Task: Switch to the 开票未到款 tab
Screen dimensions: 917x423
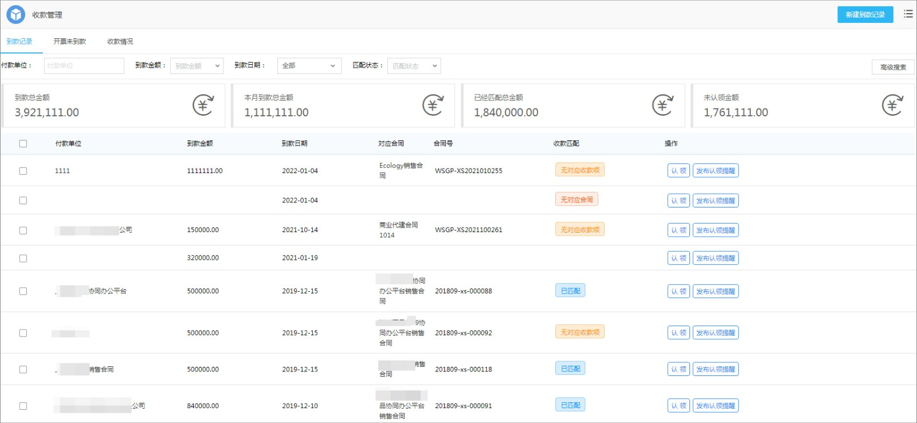Action: (69, 41)
